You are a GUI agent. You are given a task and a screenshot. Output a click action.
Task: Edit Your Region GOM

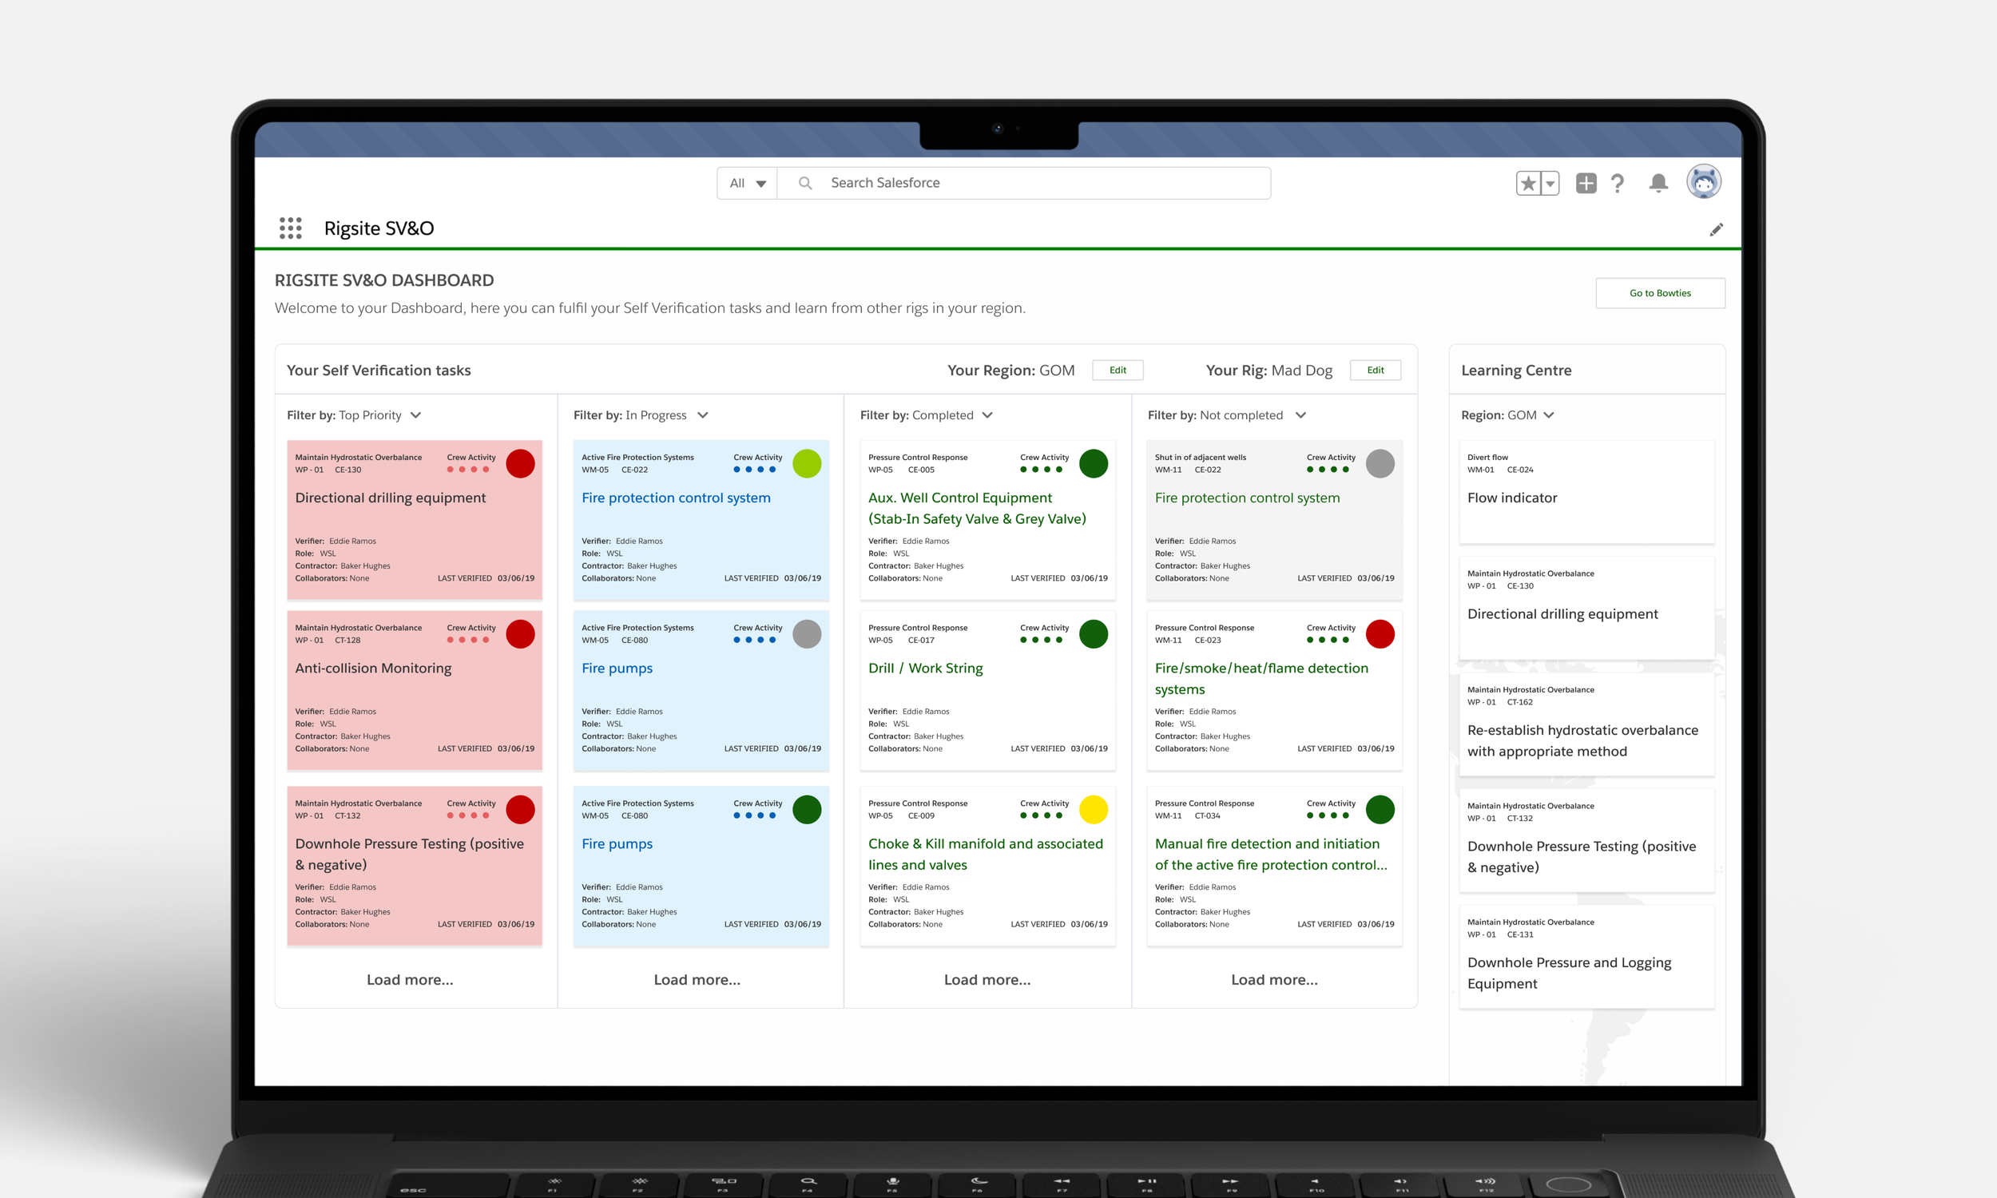tap(1118, 370)
